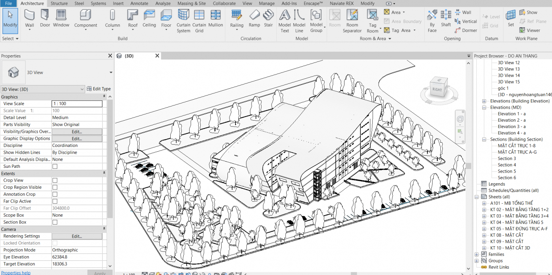Enable the Sun Path checkbox

coord(55,167)
